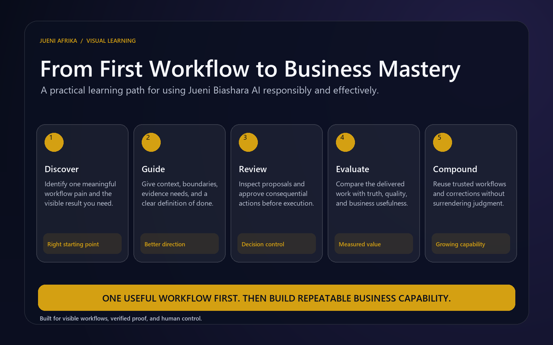Screen dimensions: 553x345
Task: Click the gold 'One useful workflow first' banner
Action: (276, 298)
